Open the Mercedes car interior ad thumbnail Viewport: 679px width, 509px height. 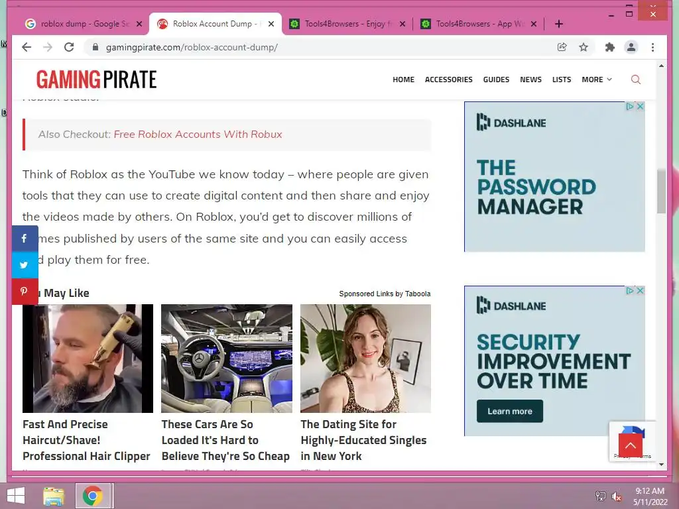click(x=227, y=359)
